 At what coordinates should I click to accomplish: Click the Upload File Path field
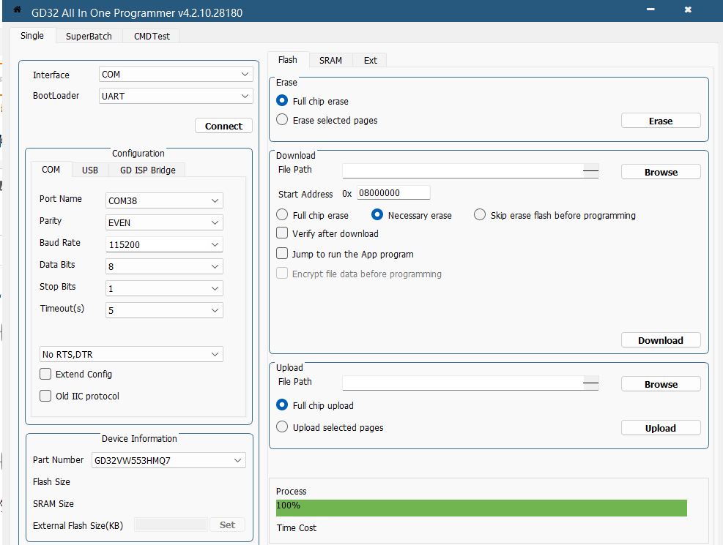pos(462,383)
